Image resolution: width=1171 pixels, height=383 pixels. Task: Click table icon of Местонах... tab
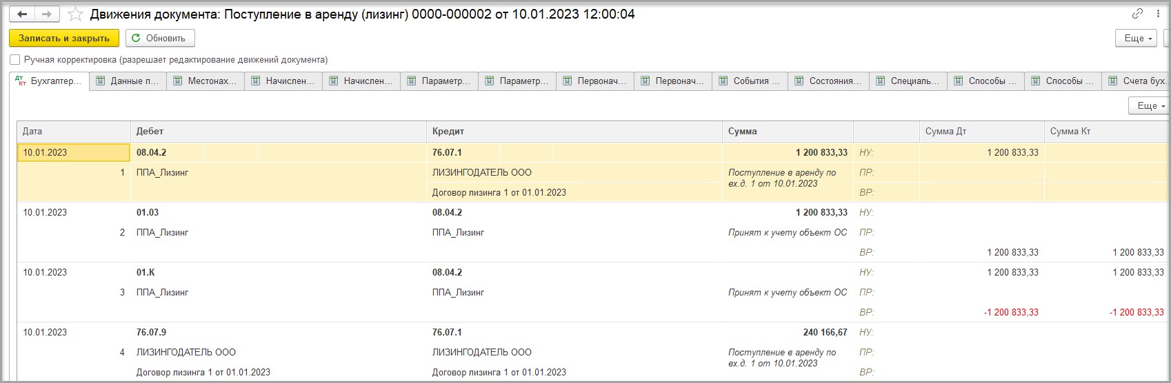tap(177, 81)
